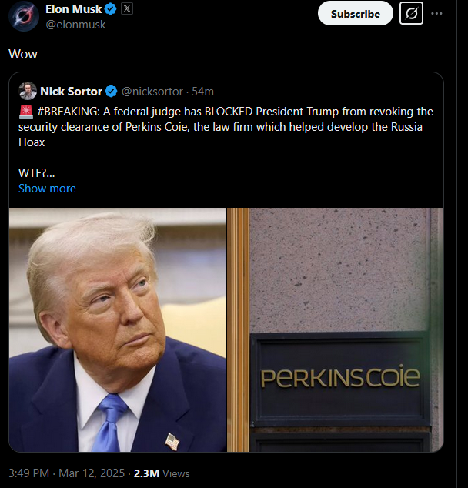Open Elon Musk's profile avatar
Screen dimensions: 468x488
point(24,16)
